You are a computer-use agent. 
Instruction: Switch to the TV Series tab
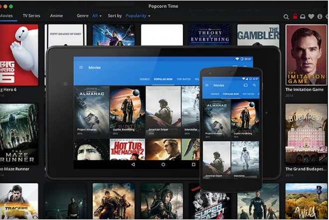pyautogui.click(x=31, y=16)
